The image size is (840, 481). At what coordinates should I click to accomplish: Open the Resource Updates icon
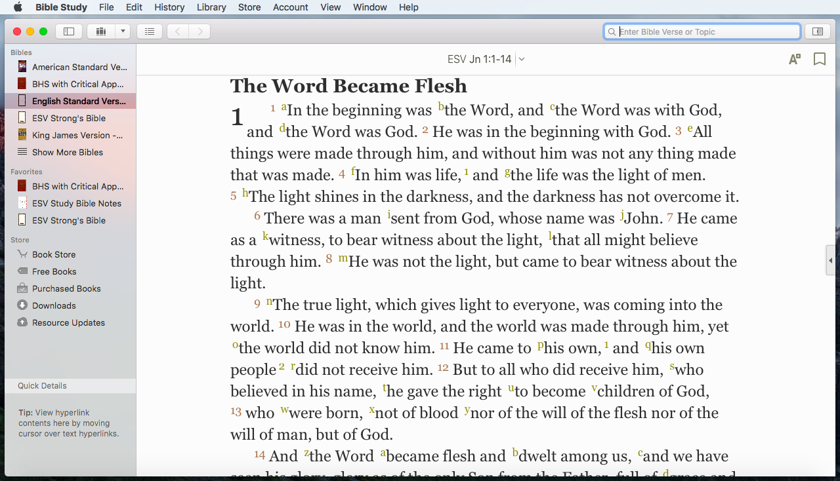pos(22,322)
